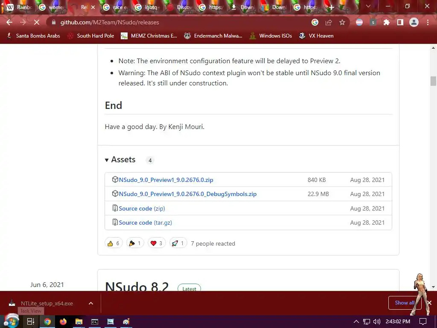Click the file icon beside Source code (tar.gz)

pos(115,222)
